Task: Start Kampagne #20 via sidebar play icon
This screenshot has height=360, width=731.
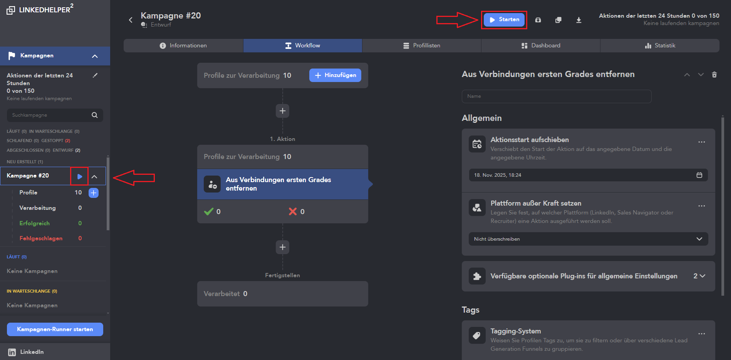Action: pos(79,176)
